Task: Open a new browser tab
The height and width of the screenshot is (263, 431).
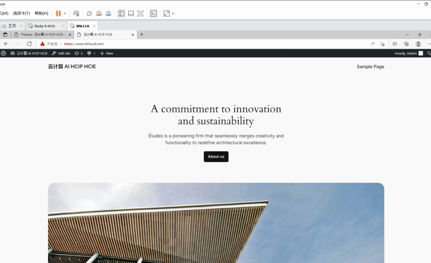Action: click(x=142, y=34)
